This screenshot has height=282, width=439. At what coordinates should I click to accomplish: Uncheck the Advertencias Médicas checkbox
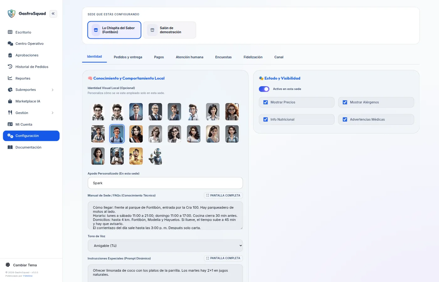tap(345, 120)
